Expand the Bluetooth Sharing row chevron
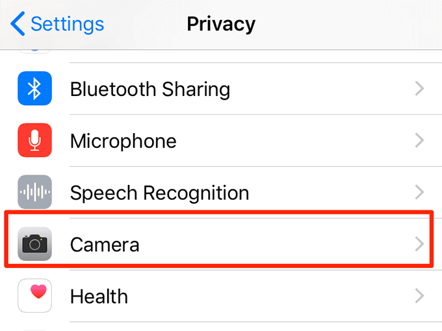Viewport: 442px width, 331px height. tap(419, 89)
